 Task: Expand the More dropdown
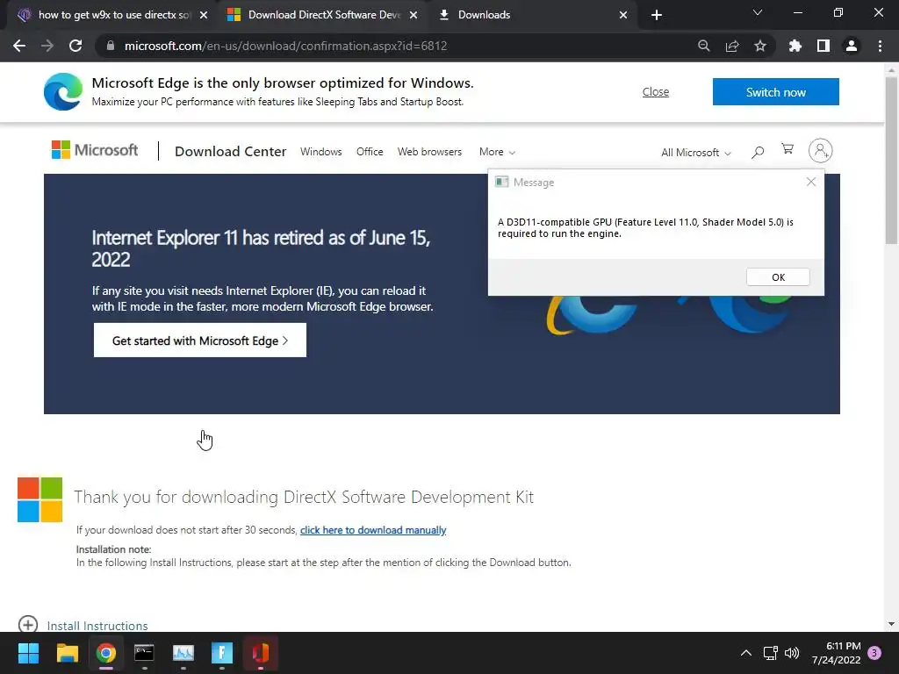click(497, 152)
